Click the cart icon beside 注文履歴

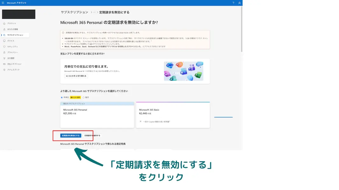coord(4,58)
